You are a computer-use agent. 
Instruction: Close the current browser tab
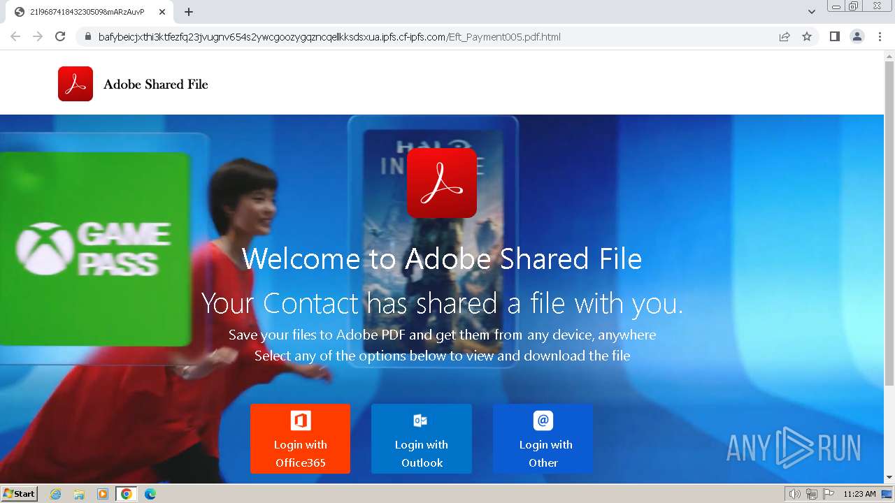(x=162, y=12)
